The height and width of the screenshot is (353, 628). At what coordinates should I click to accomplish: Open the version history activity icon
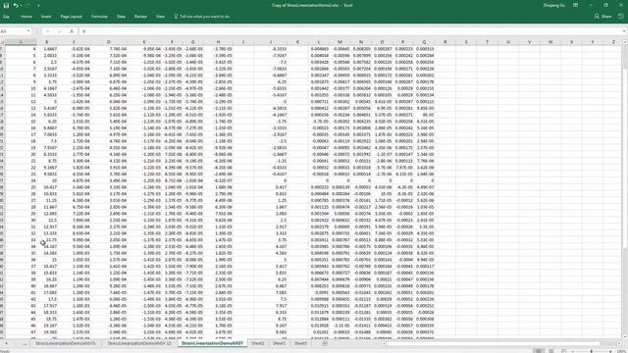621,17
